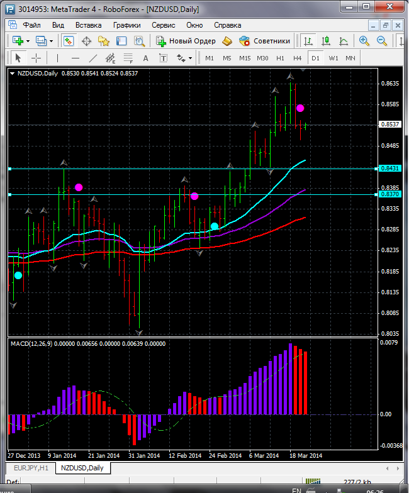Select the Text tool A
Viewport: 409px width, 493px height.
(x=145, y=58)
